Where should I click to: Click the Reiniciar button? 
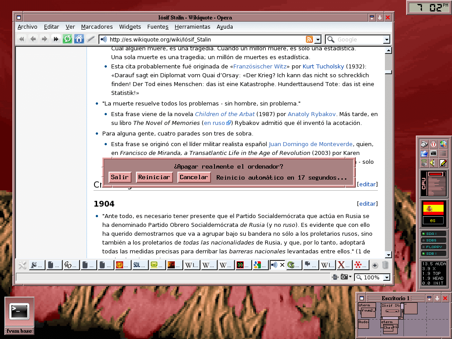tap(154, 177)
